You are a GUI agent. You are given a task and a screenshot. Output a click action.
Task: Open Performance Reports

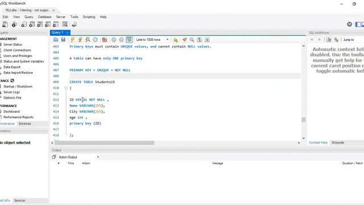point(18,117)
